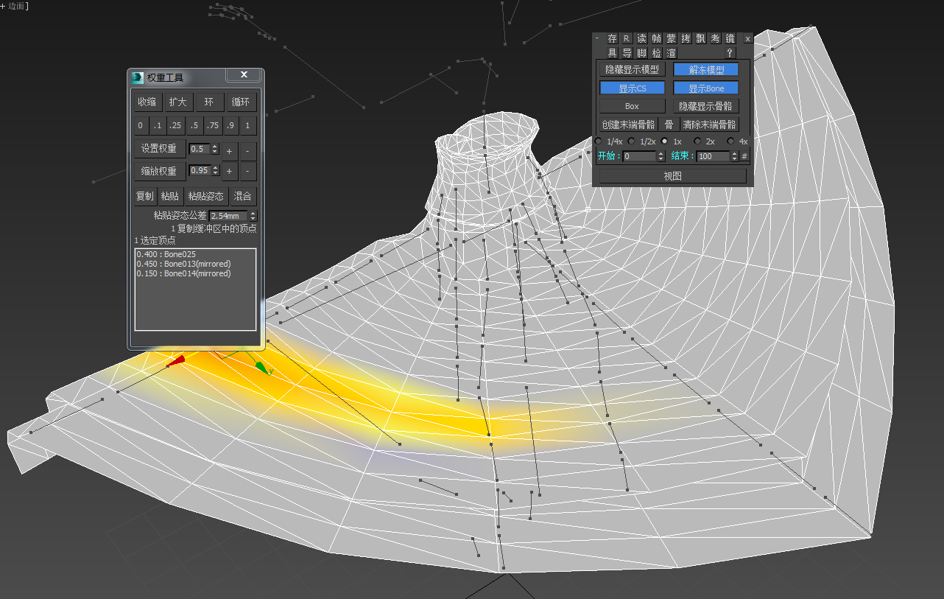The width and height of the screenshot is (944, 599).
Task: Click the 扩大 grow selection button
Action: click(x=177, y=102)
